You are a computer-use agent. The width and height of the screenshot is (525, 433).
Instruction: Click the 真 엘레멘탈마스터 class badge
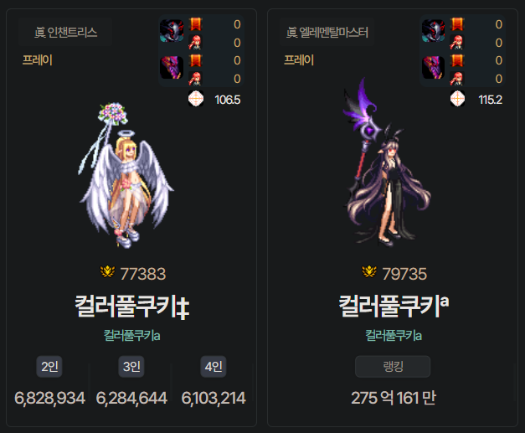pyautogui.click(x=327, y=32)
